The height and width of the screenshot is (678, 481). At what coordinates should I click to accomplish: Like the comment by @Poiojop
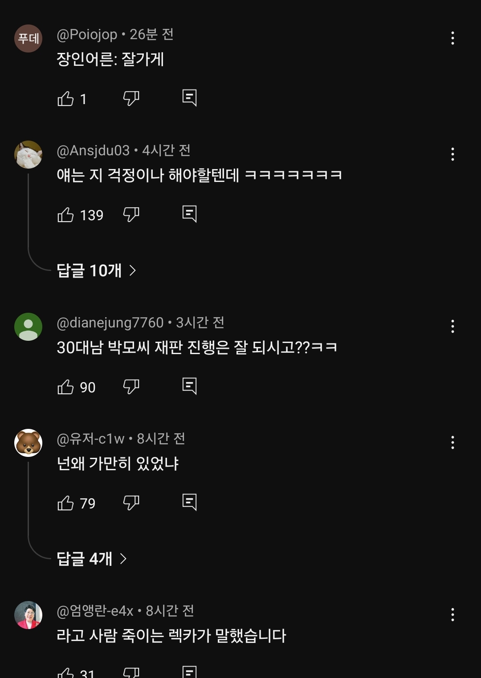pyautogui.click(x=66, y=98)
